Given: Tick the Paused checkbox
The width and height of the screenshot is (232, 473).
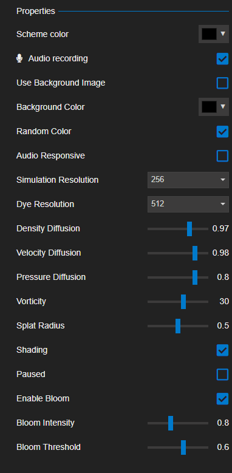Looking at the screenshot, I should click(222, 375).
